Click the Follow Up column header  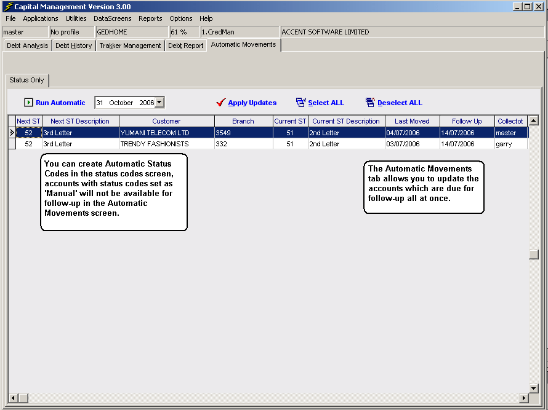467,121
